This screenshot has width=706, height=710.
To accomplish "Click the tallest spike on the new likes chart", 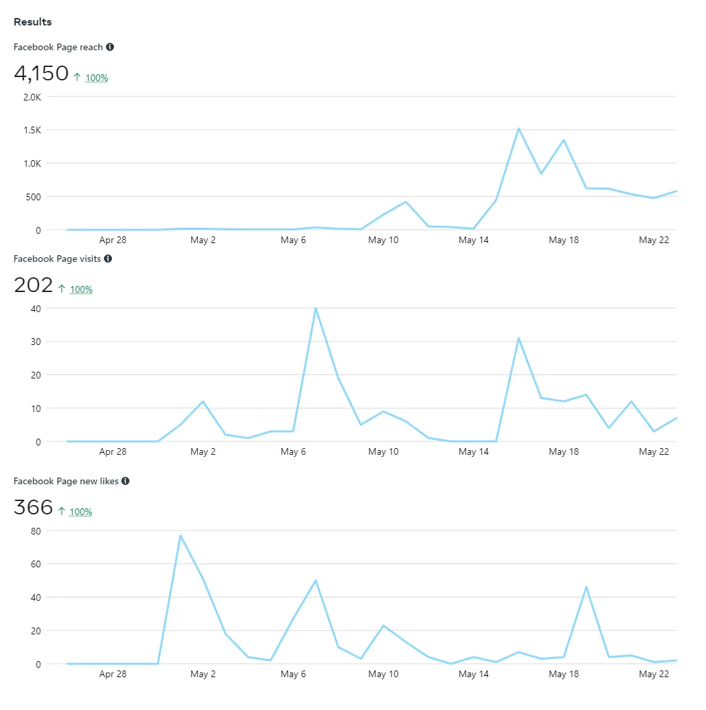I will 180,535.
